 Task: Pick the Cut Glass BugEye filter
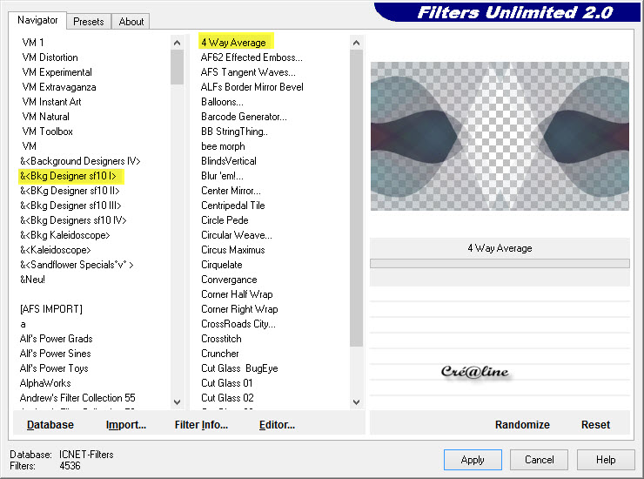[239, 368]
